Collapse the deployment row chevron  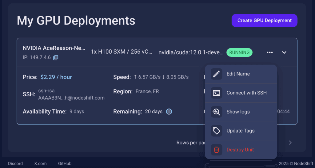284,52
